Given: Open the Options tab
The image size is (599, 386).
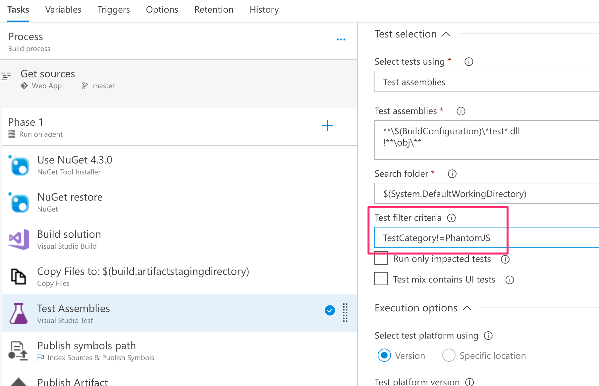Looking at the screenshot, I should click(162, 10).
